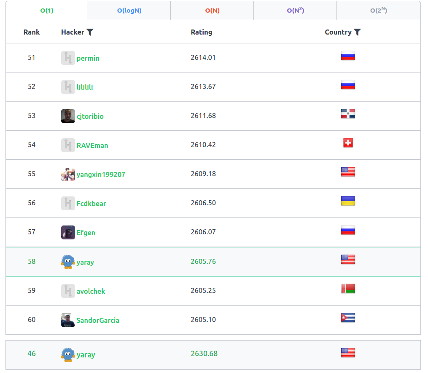This screenshot has height=373, width=428.
Task: Switch to the O(logN) tab
Action: click(x=129, y=11)
